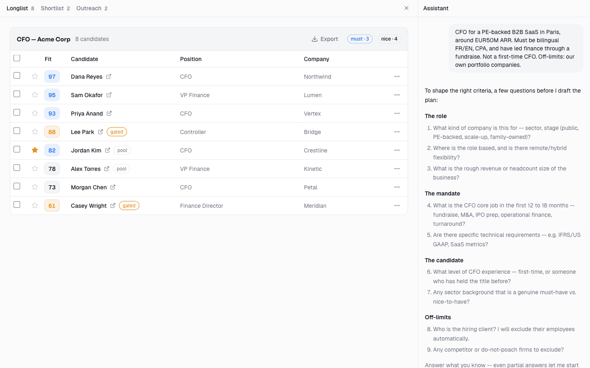Screen dimensions: 590x368
Task: Close the candidate list panel
Action: (x=406, y=8)
